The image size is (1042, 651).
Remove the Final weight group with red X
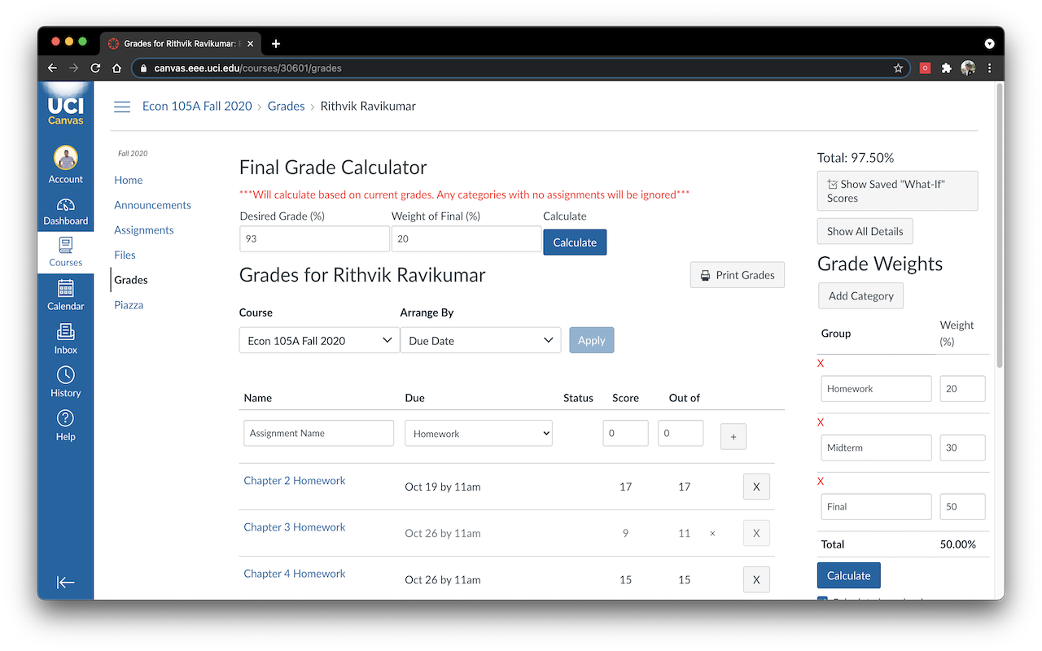click(x=821, y=482)
